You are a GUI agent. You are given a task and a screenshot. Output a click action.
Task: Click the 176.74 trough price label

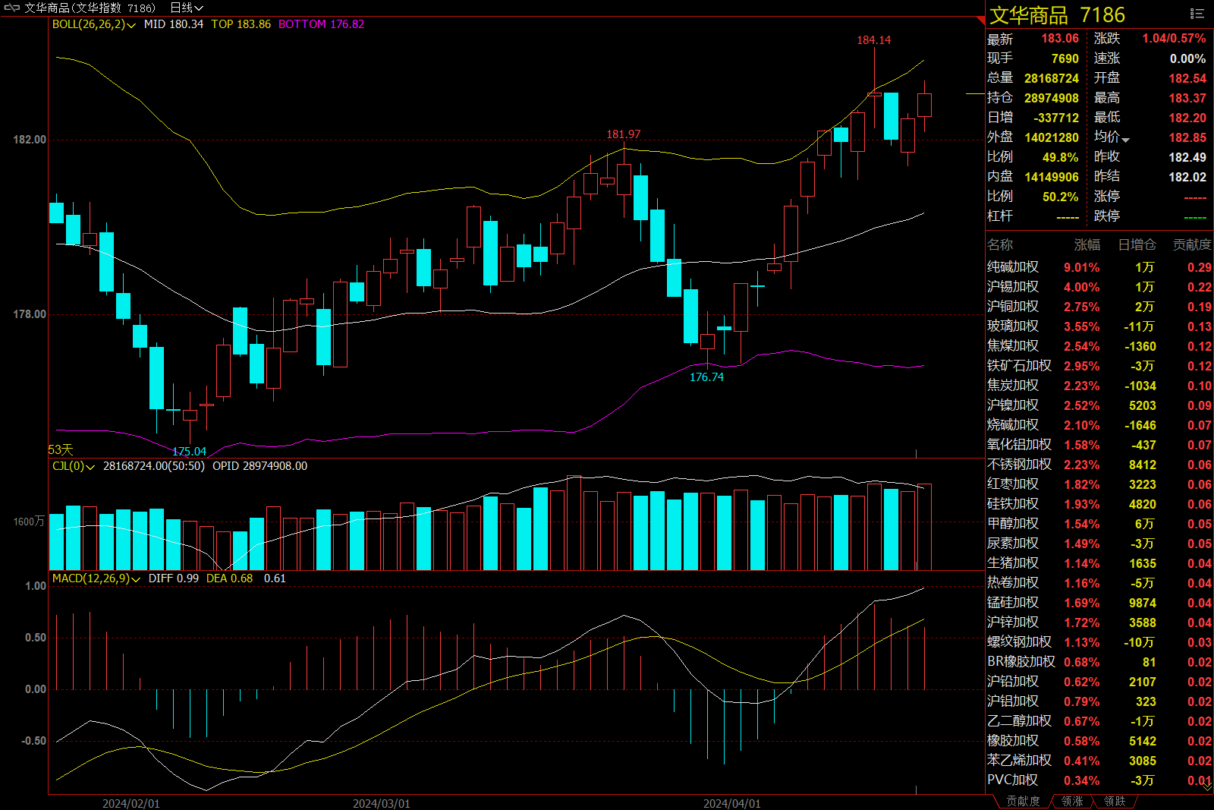click(706, 377)
